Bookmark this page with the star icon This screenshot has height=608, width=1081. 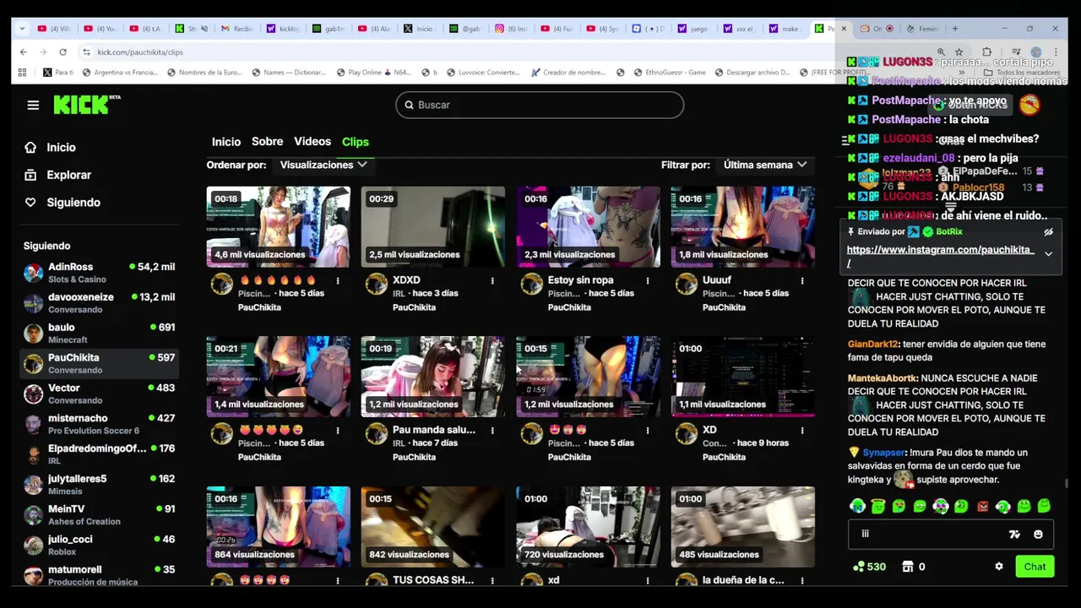[x=959, y=52]
